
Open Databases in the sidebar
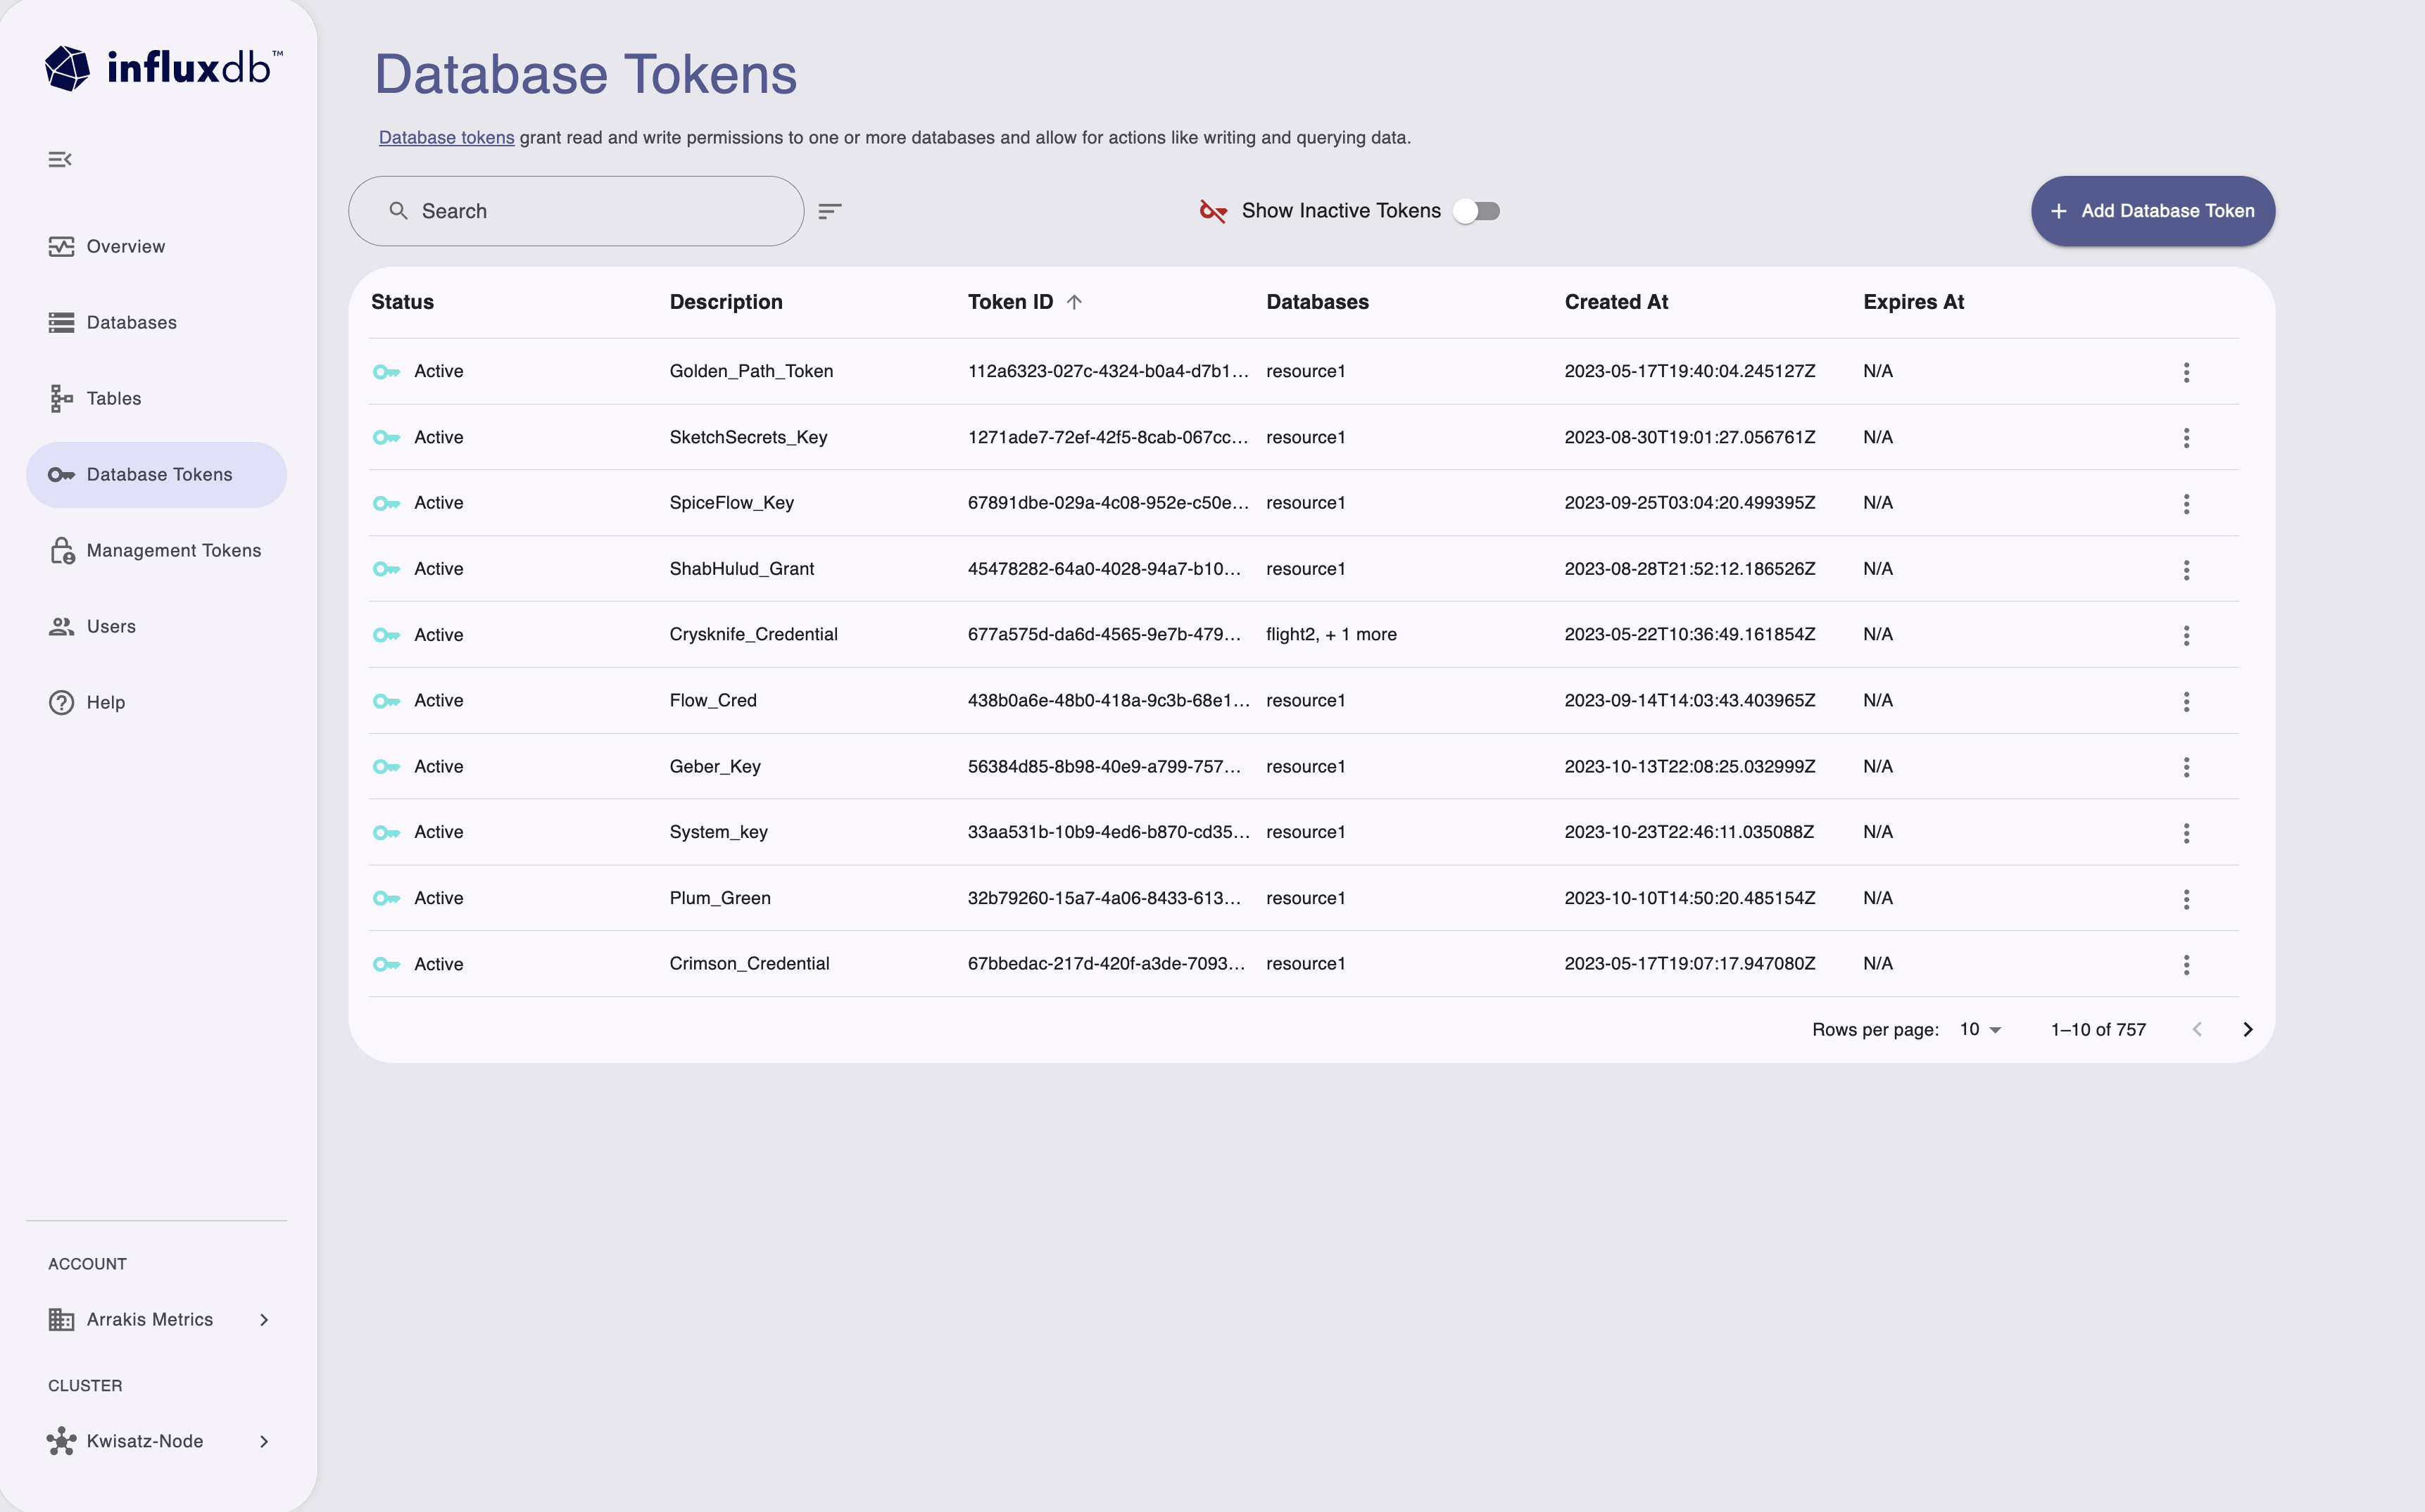coord(156,322)
